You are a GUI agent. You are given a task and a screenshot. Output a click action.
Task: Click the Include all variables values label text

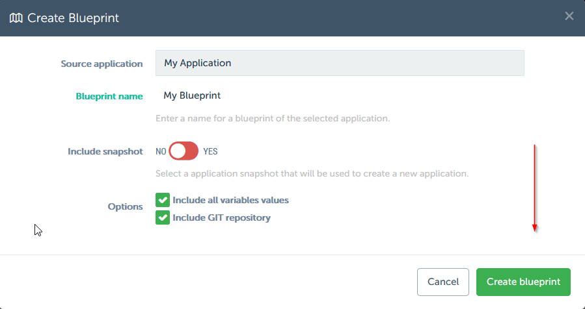pyautogui.click(x=230, y=200)
